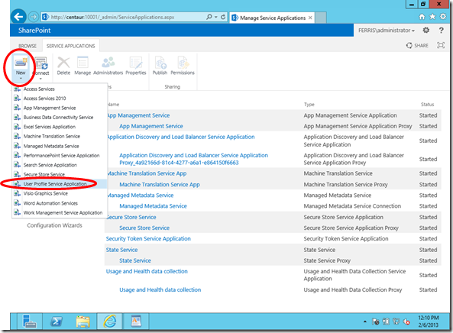Click the Manage ribbon icon
This screenshot has height=333, width=453.
[83, 66]
